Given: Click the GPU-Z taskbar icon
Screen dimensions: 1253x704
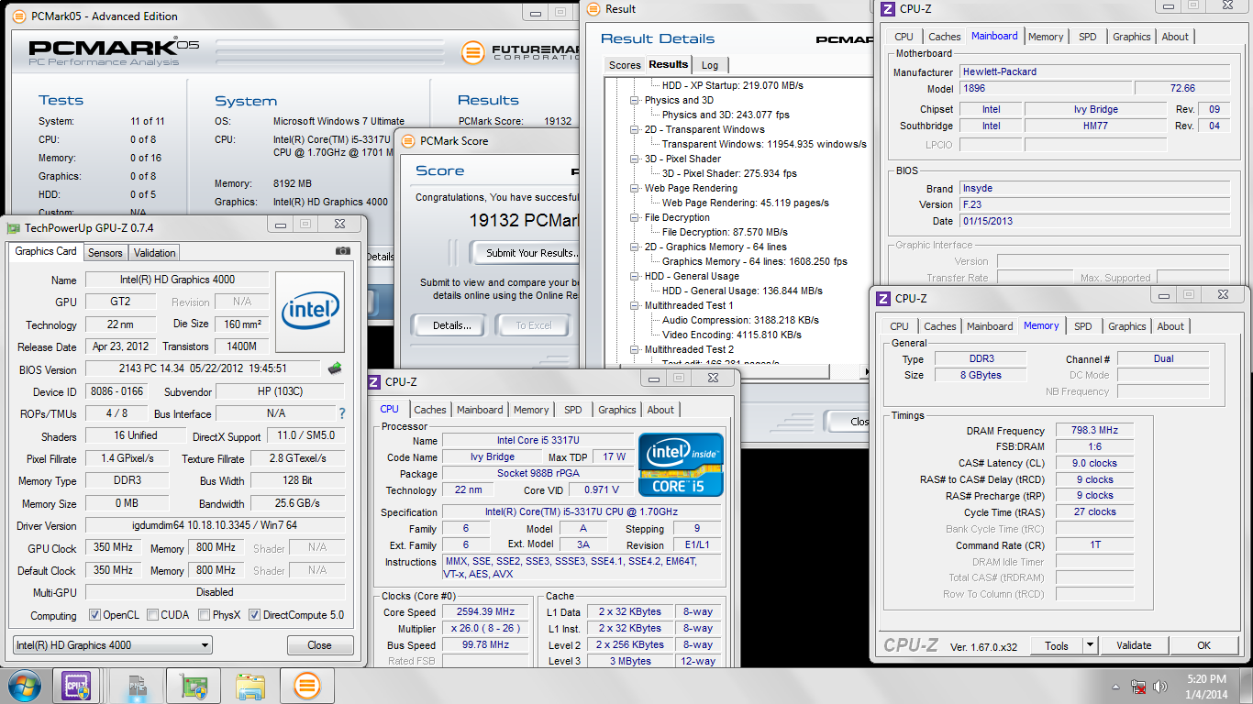Looking at the screenshot, I should (x=193, y=686).
